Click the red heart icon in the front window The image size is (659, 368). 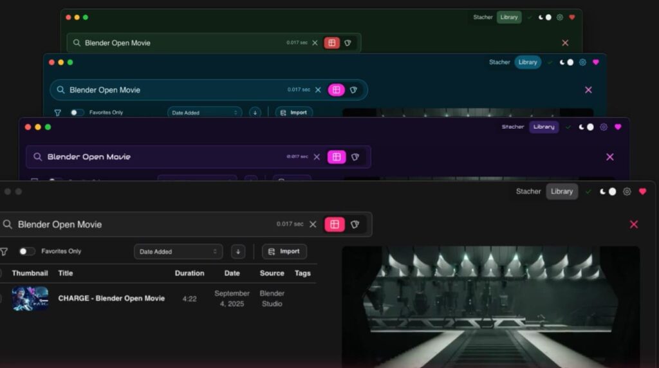tap(642, 192)
